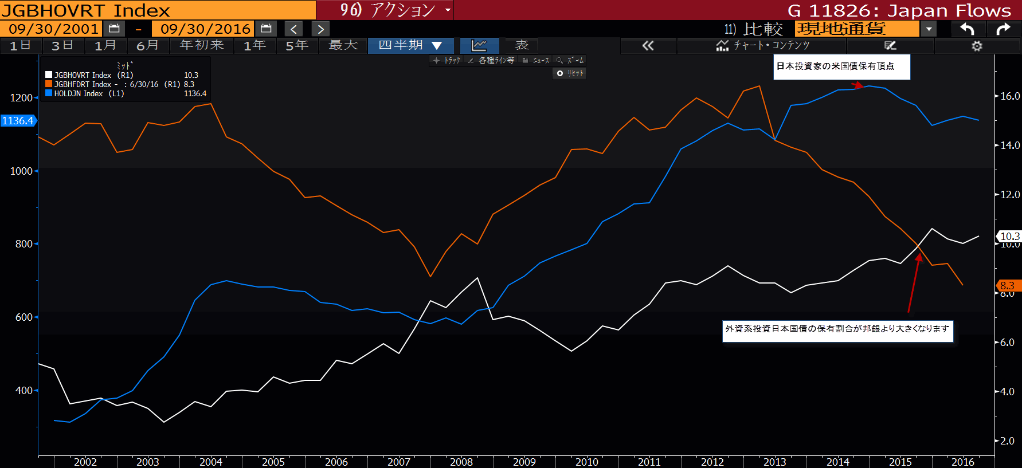The height and width of the screenshot is (468, 1022).
Task: Click リセット reset chart button
Action: (570, 73)
